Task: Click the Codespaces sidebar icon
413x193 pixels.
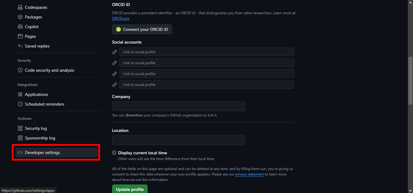Action: [20, 7]
